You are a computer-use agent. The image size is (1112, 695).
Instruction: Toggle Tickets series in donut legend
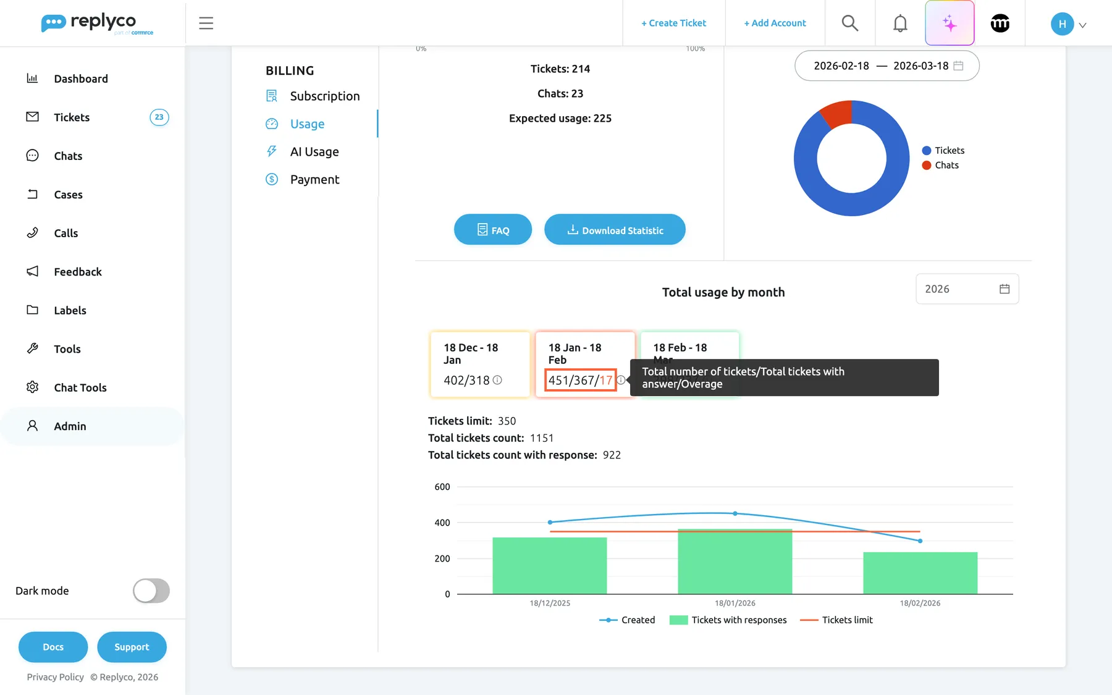click(x=943, y=150)
